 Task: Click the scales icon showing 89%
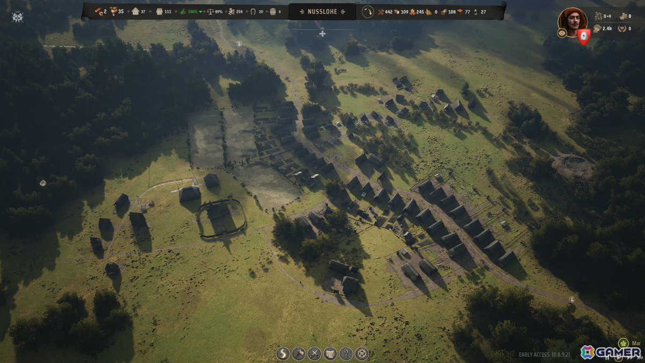[x=211, y=12]
